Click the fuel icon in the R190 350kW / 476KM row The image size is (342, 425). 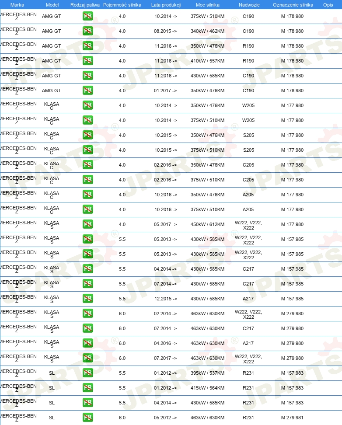(x=87, y=46)
